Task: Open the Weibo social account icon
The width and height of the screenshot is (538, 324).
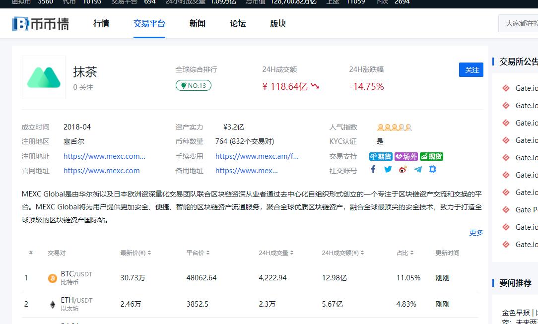Action: (403, 169)
